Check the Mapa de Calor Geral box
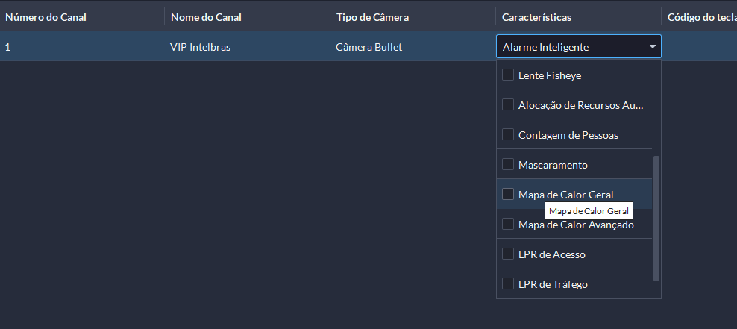 (x=508, y=194)
